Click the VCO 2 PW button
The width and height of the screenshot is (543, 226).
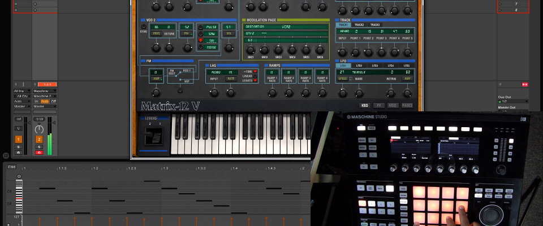(187, 33)
